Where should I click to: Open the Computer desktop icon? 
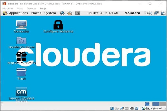point(21,25)
